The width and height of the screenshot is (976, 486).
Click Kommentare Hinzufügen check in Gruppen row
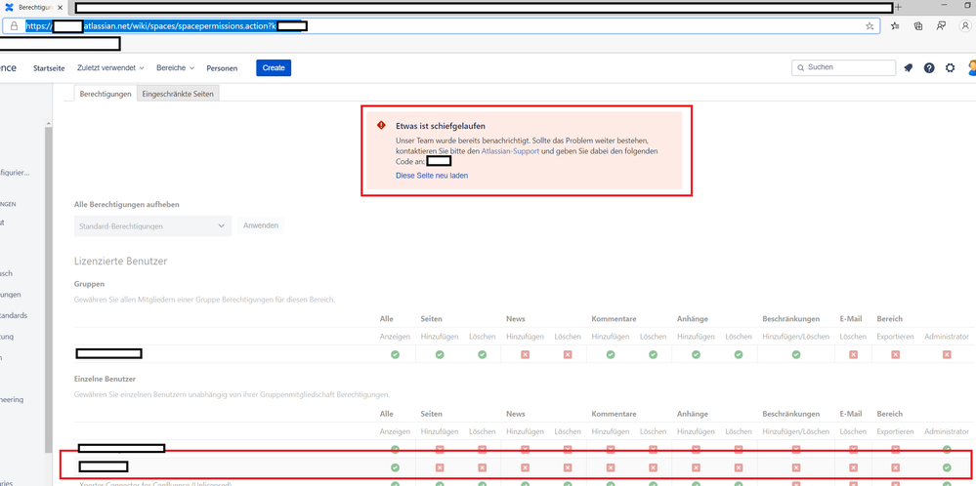pos(611,354)
